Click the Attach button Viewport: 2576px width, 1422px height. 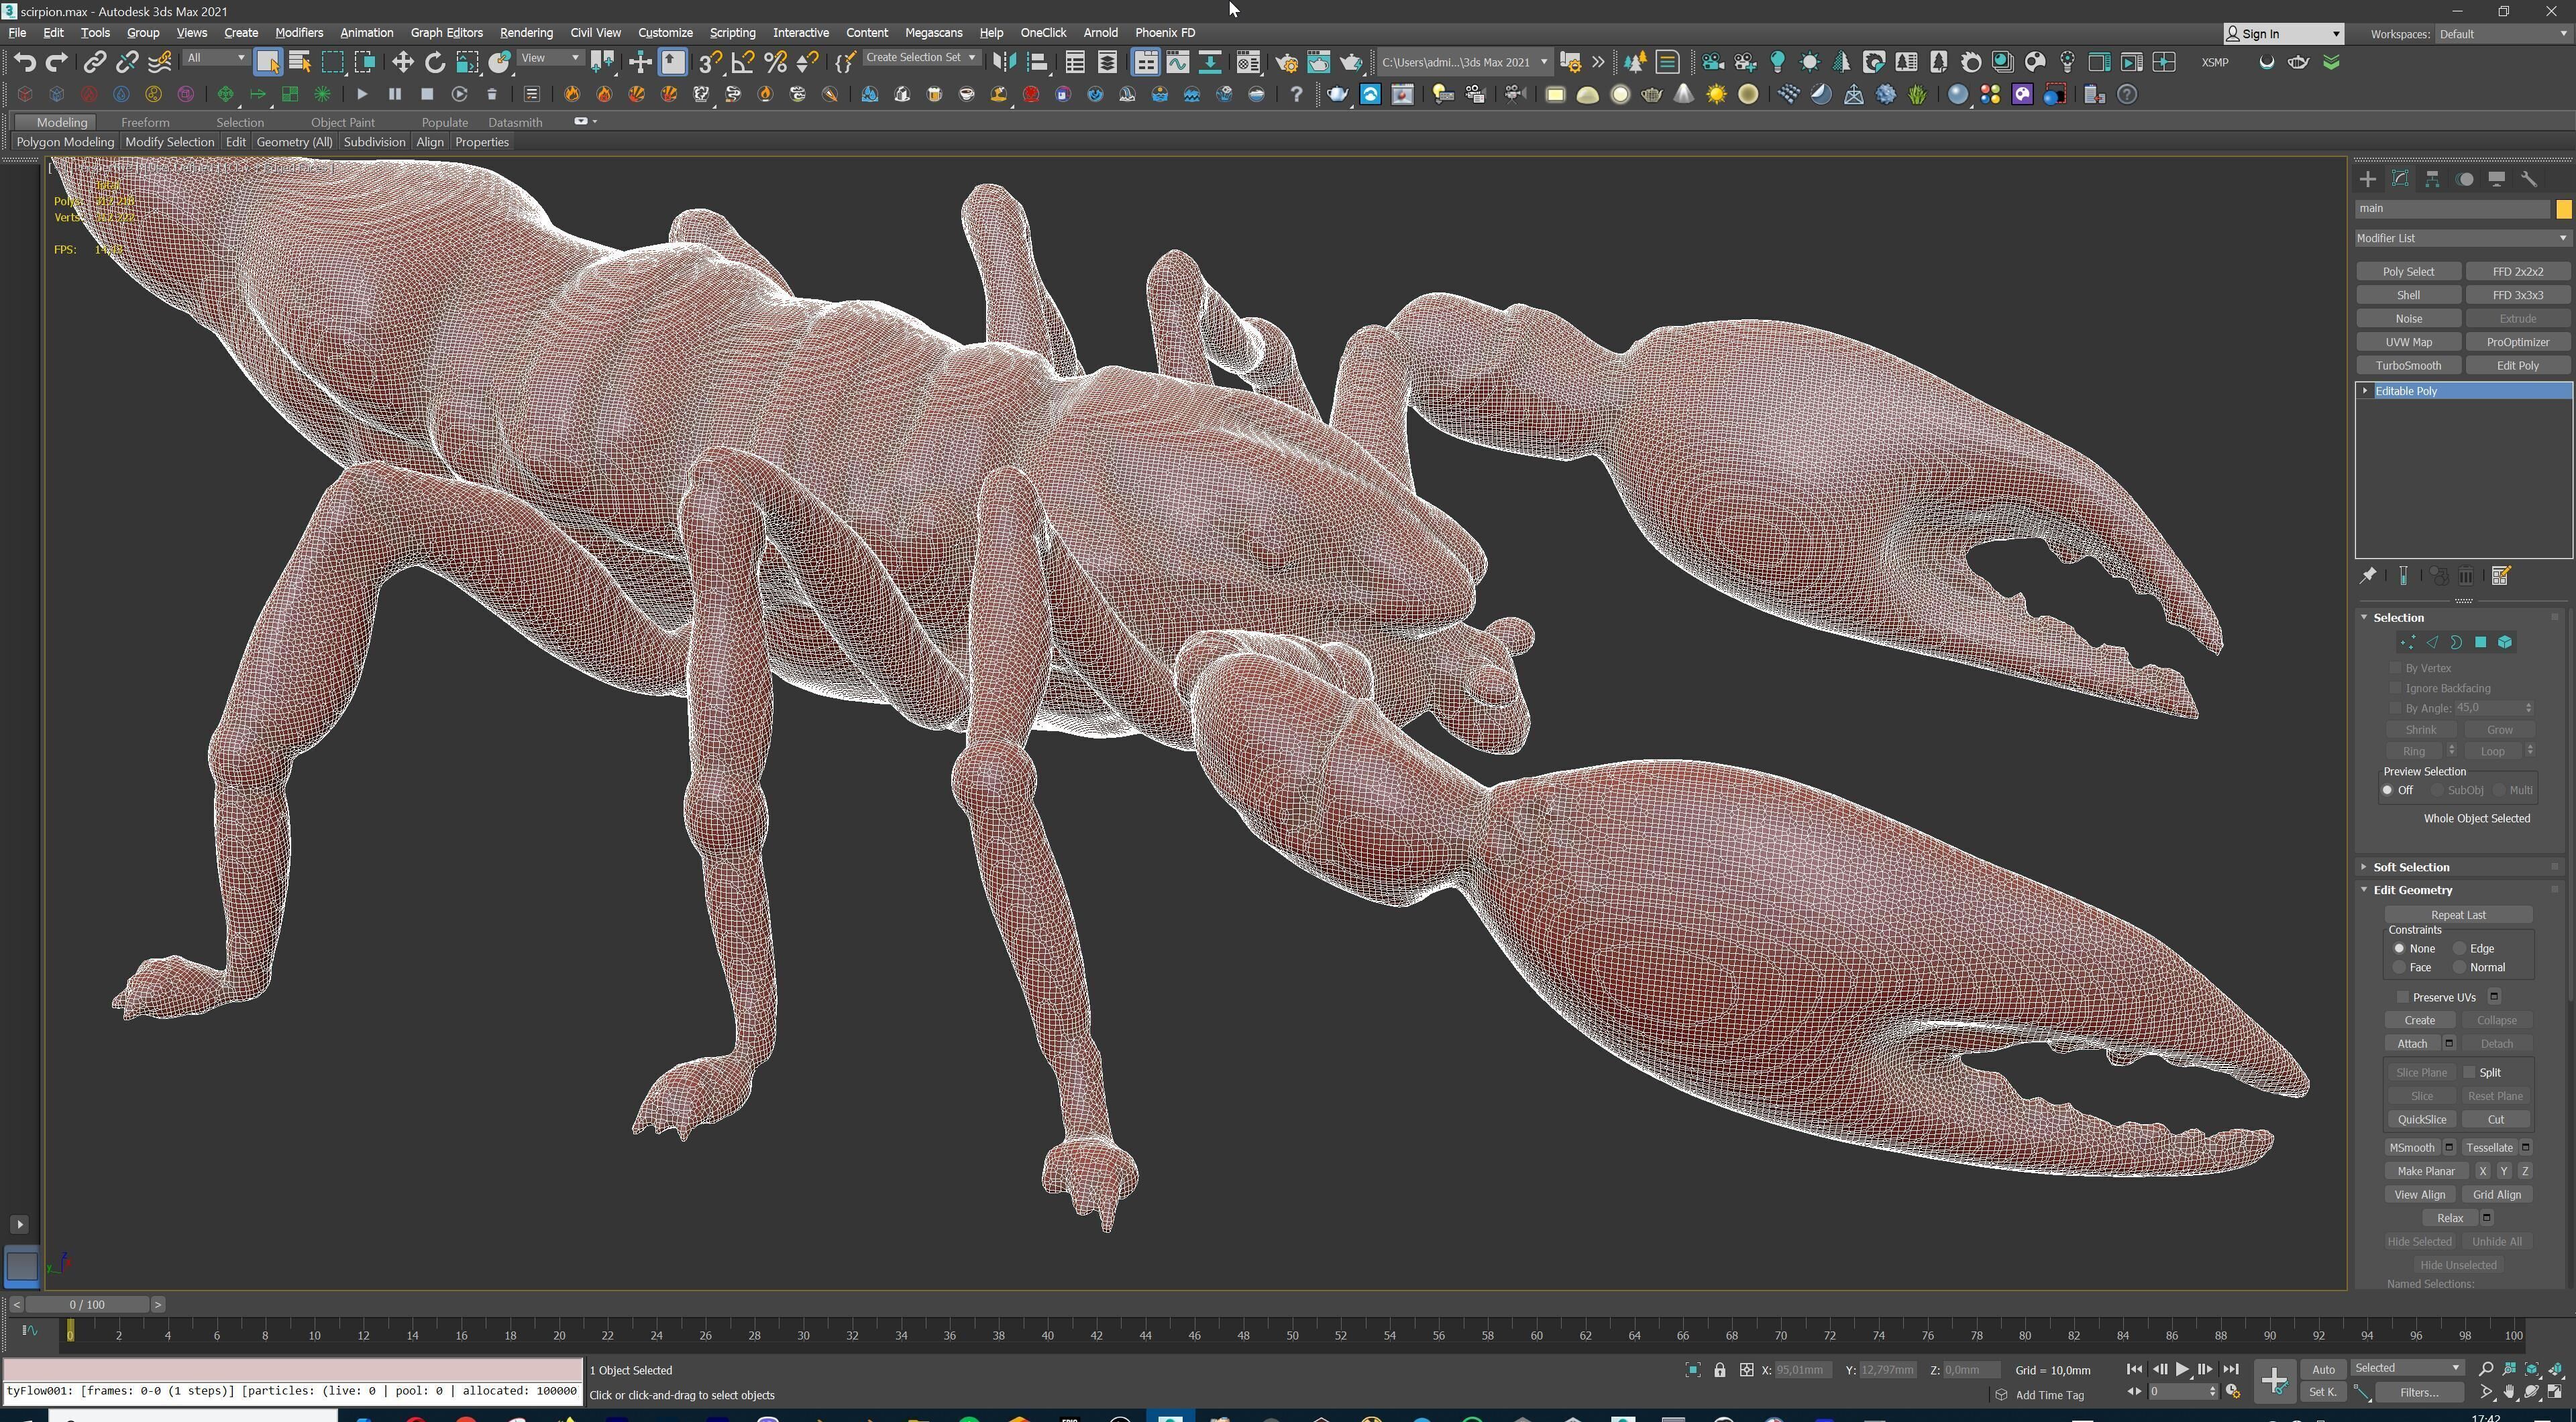[2412, 1043]
